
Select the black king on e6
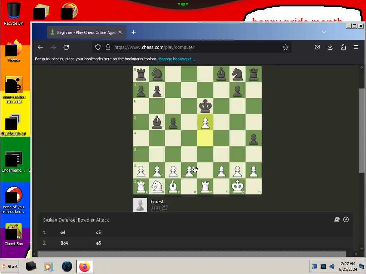(205, 106)
